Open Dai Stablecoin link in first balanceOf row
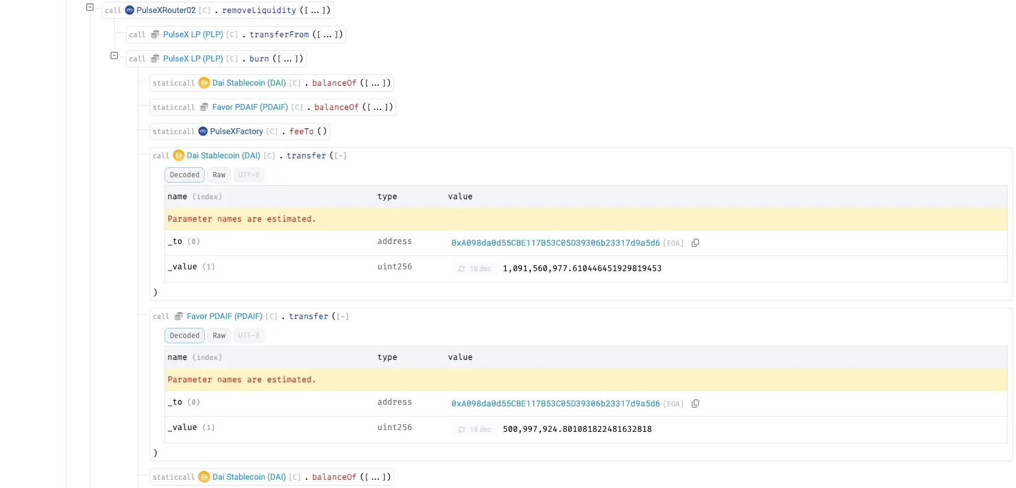This screenshot has width=1016, height=488. click(x=249, y=83)
